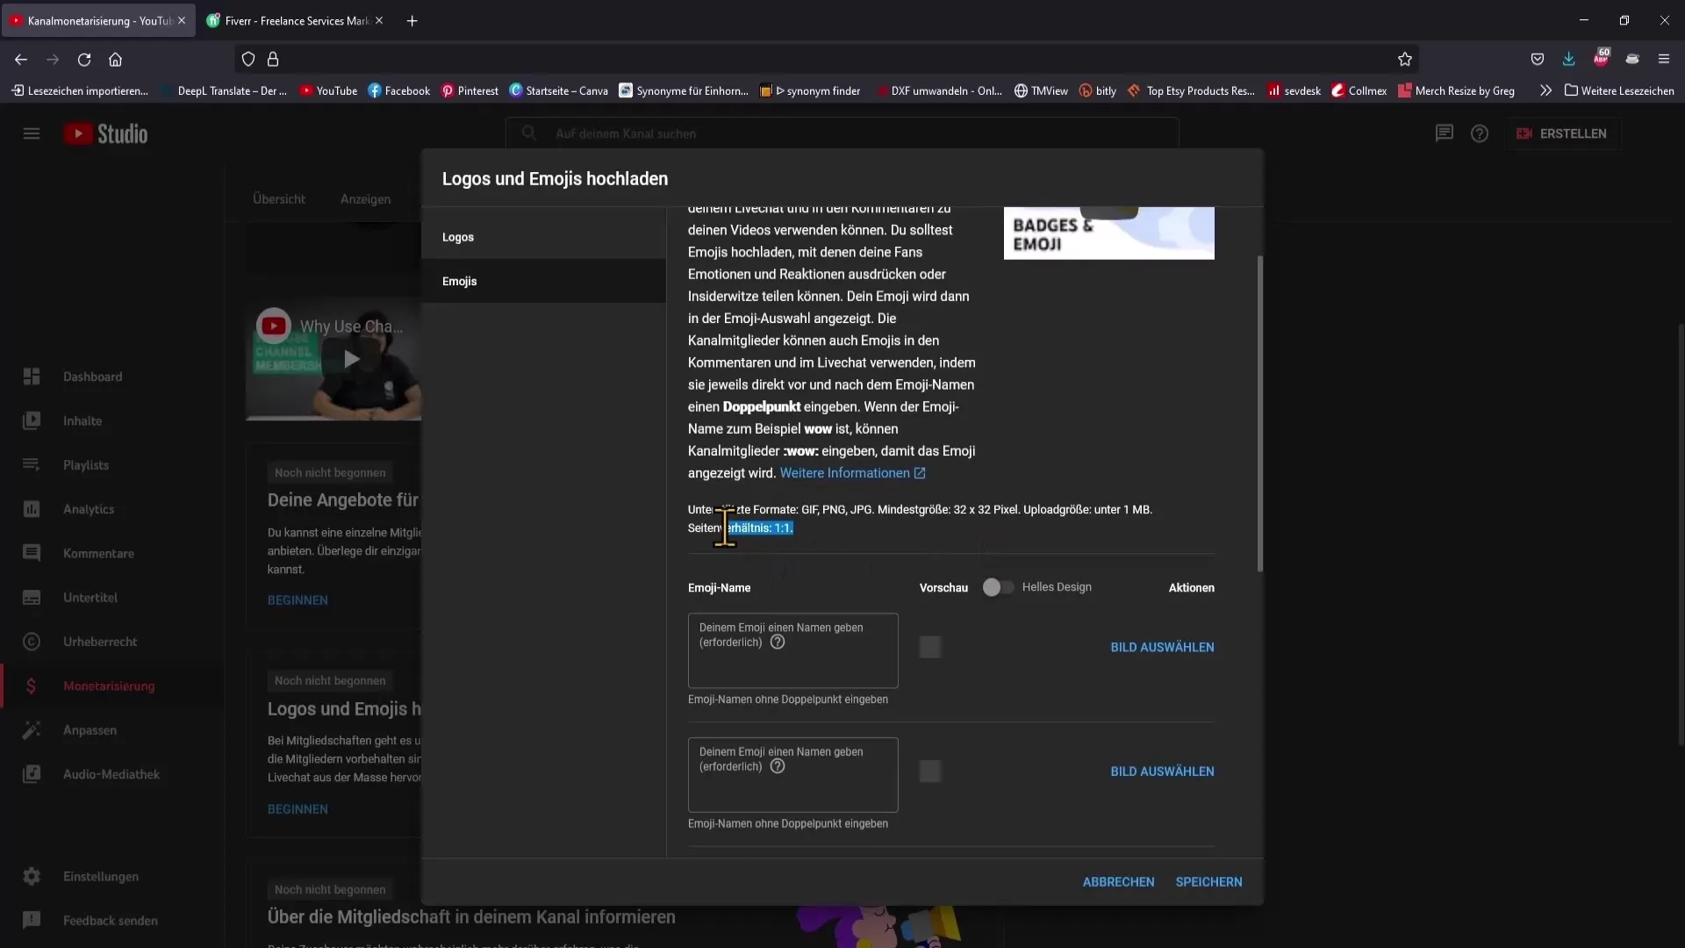Screen dimensions: 1685x948
Task: Click BILD AUSWÄHLEN for first emoji
Action: pyautogui.click(x=1162, y=646)
